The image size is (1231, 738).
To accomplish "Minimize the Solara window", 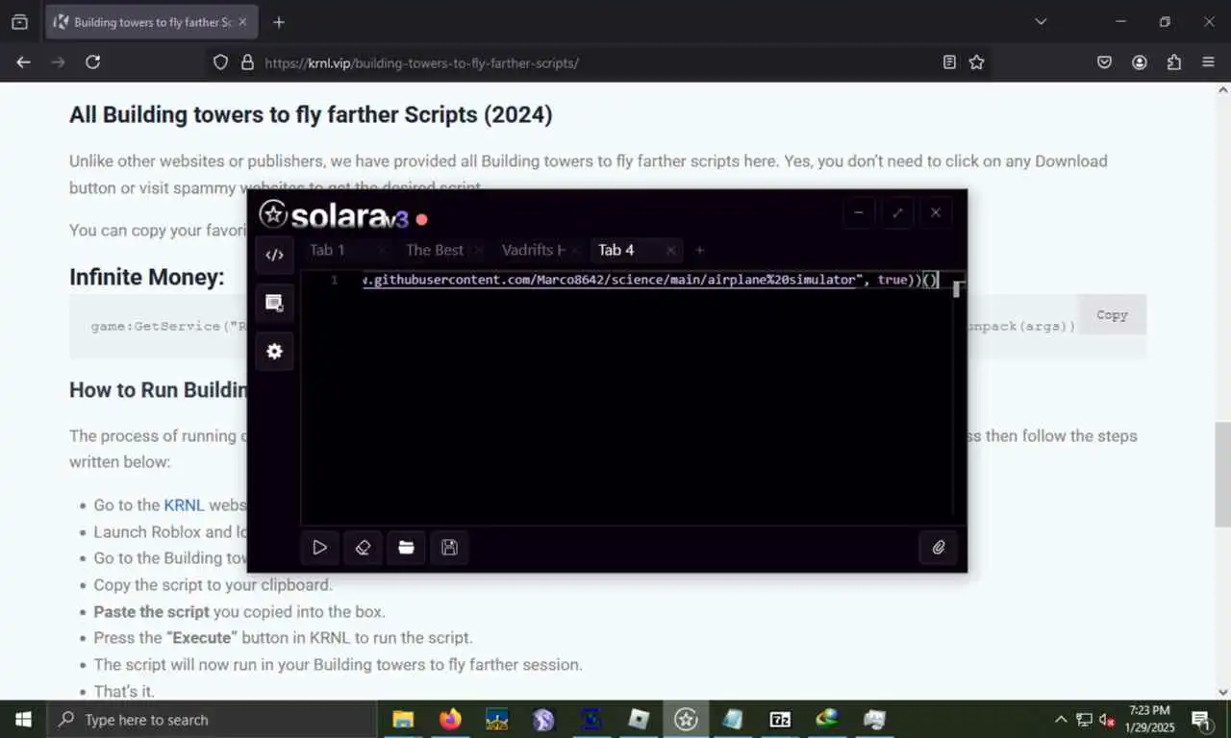I will click(859, 212).
